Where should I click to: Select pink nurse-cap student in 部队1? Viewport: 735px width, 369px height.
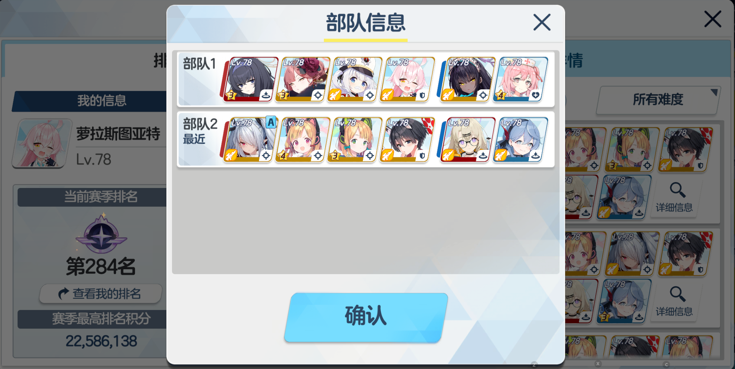coord(519,80)
